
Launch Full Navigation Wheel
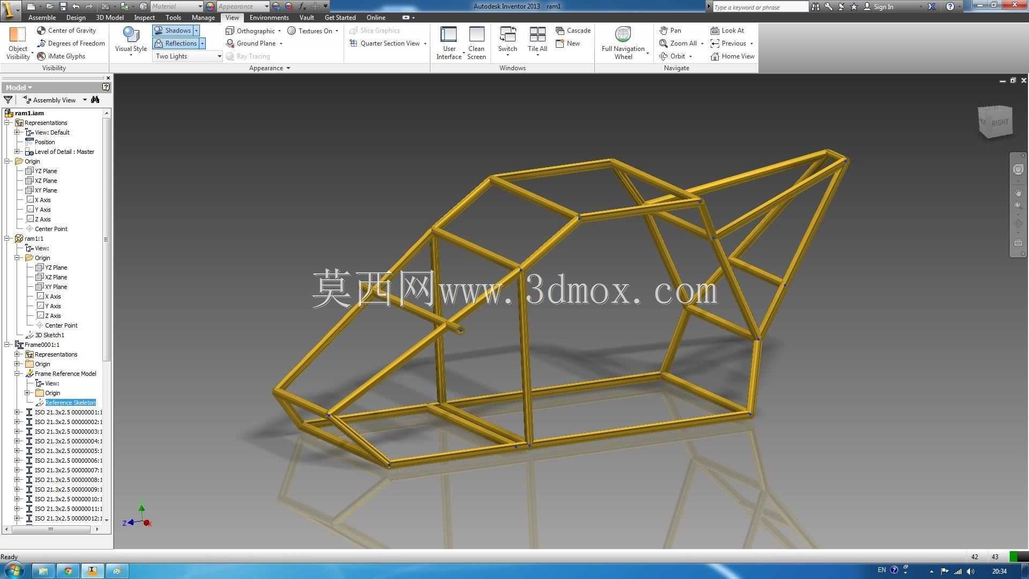coord(623,43)
